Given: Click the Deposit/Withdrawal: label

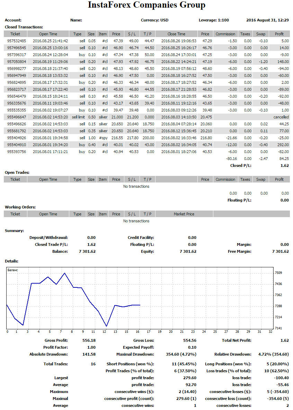Looking at the screenshot, I should (x=48, y=238).
